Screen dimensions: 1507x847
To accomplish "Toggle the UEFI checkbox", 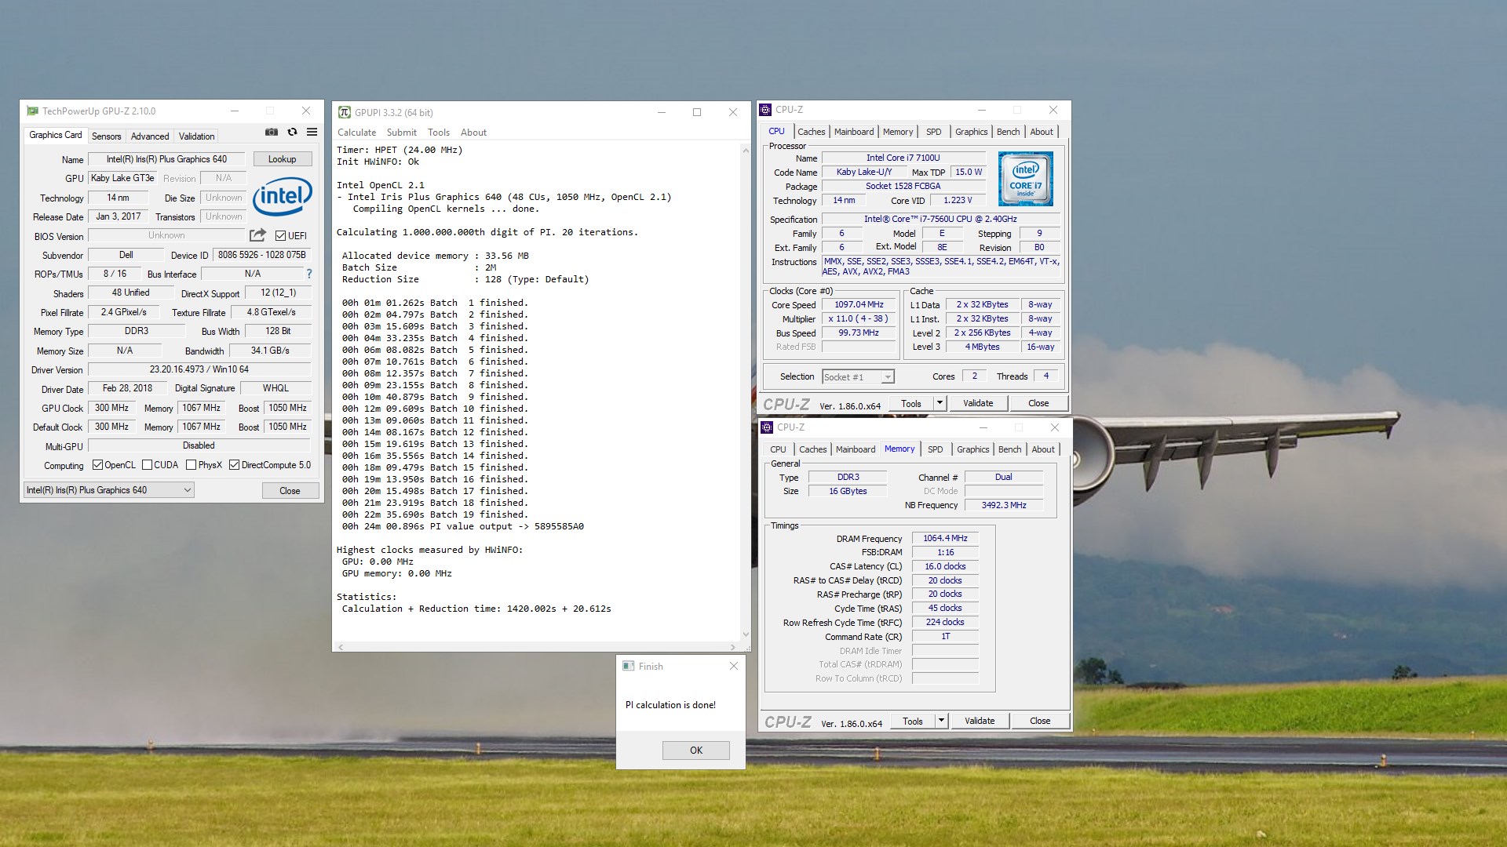I will (280, 236).
